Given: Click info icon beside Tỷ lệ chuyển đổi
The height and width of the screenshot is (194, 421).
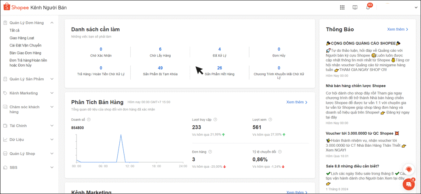Looking at the screenshot, I should coord(280,152).
